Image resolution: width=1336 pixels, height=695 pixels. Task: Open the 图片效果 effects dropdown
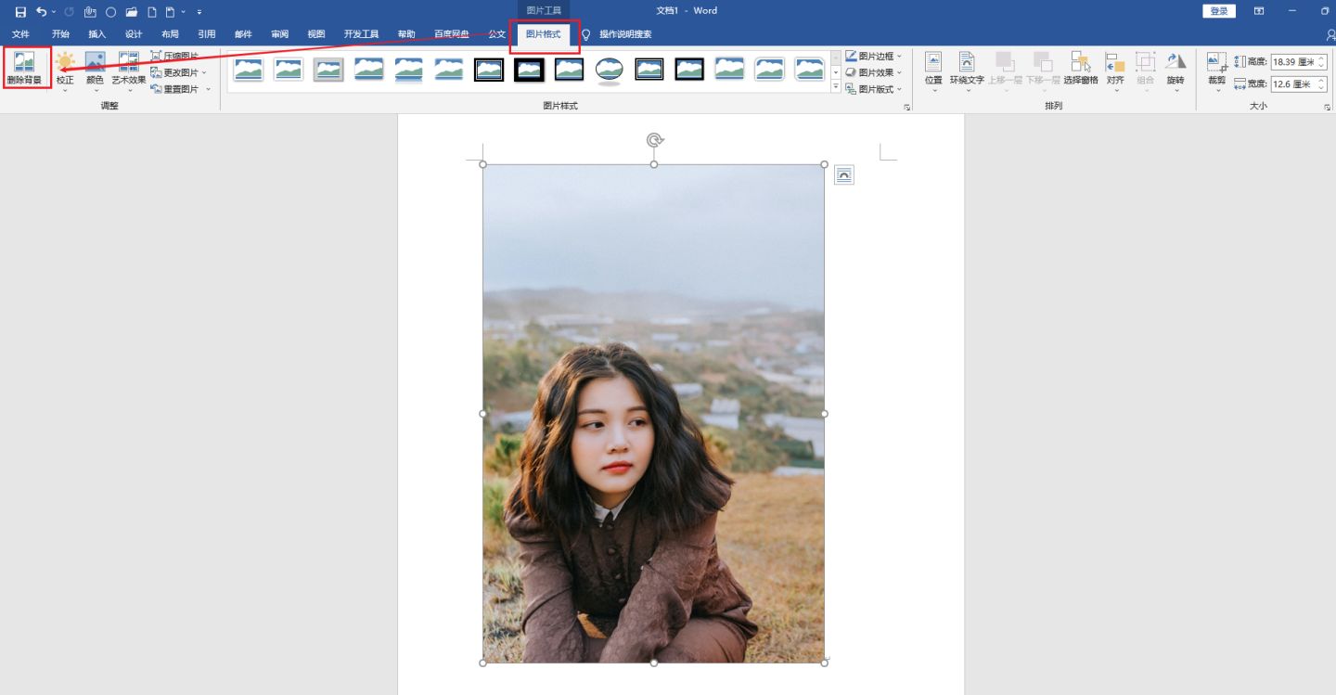coord(873,72)
